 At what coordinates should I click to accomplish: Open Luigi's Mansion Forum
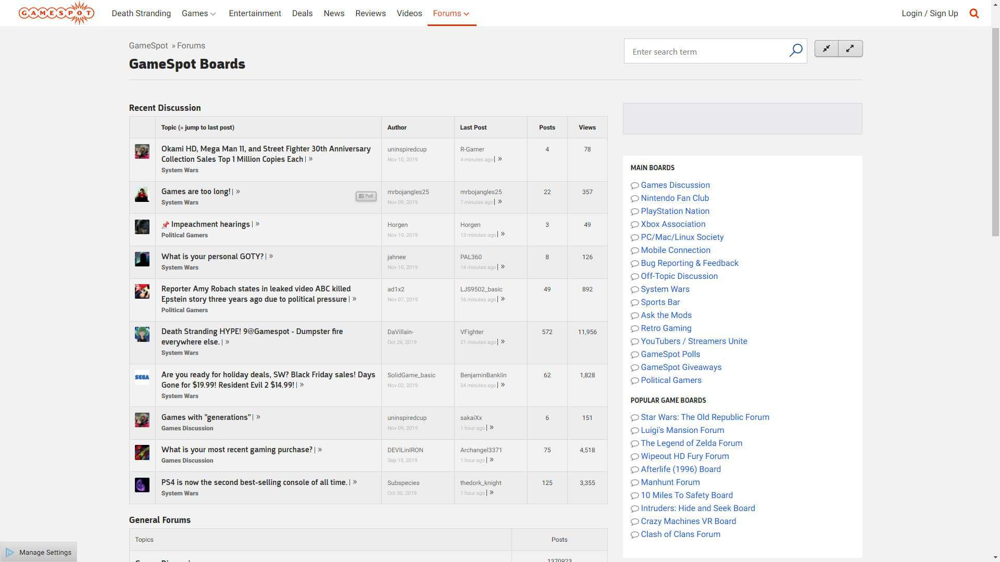pos(682,430)
